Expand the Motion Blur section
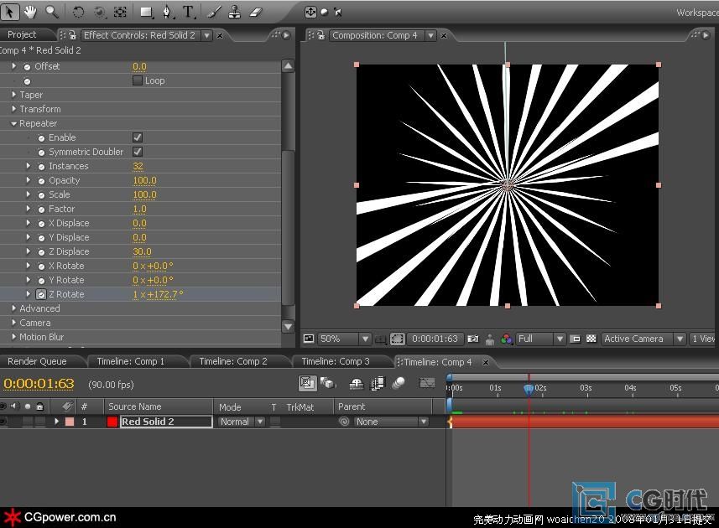 coord(14,337)
